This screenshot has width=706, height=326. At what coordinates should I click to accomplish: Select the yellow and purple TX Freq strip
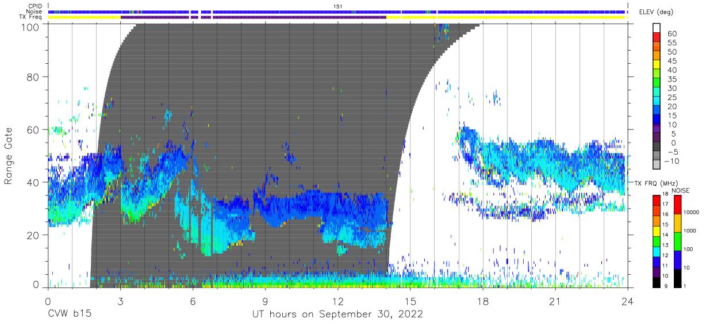coord(337,17)
